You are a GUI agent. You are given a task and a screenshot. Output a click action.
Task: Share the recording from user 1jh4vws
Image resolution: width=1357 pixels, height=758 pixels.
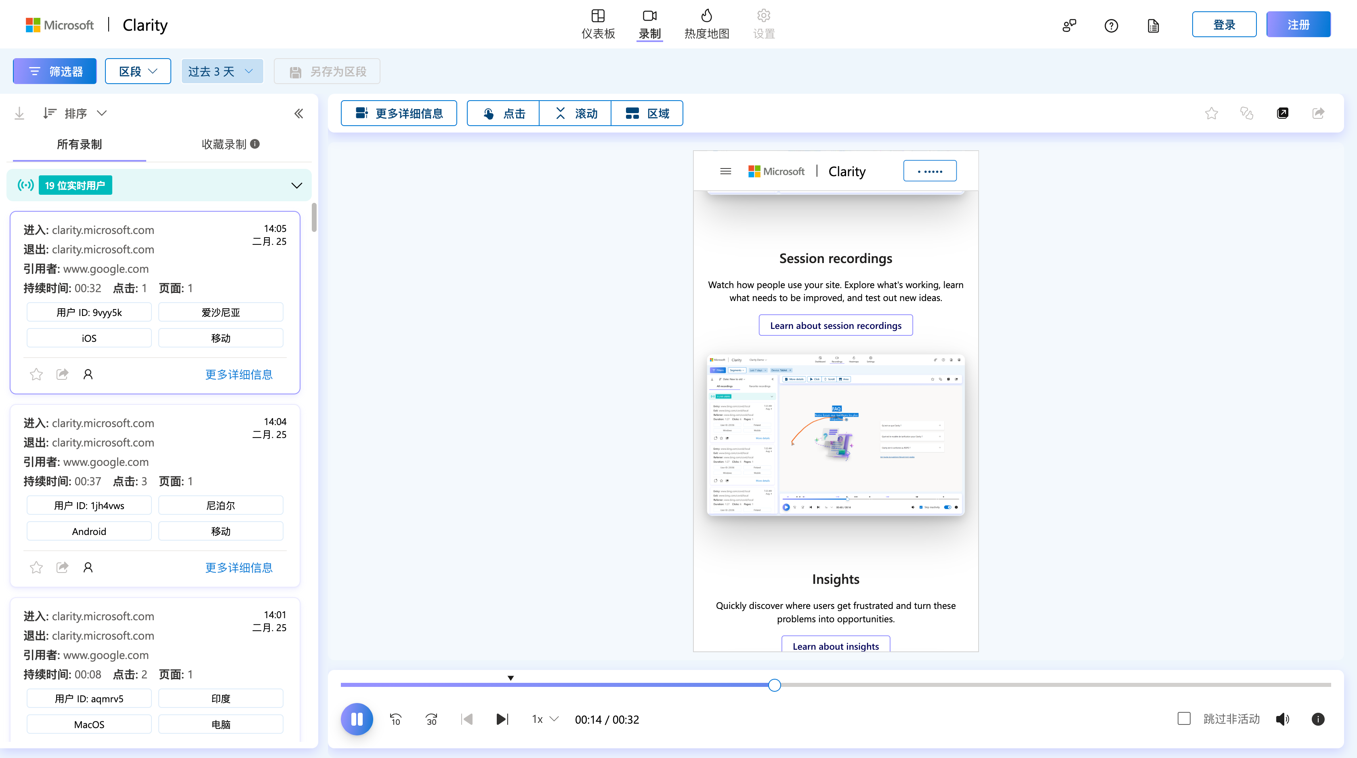coord(62,567)
